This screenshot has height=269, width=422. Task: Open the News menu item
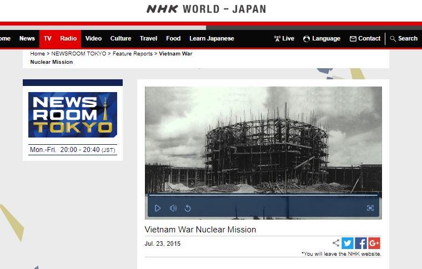point(27,38)
